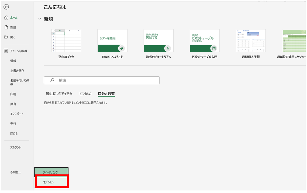
Task: Click the add-ins grid icon
Action: pos(6,51)
